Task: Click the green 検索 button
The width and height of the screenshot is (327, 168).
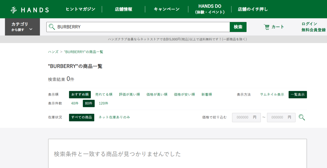Action: 238,27
